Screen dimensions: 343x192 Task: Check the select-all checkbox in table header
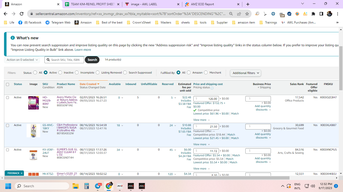[x=8, y=84]
